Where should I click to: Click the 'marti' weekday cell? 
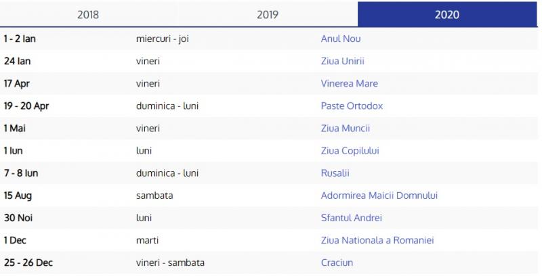(x=147, y=240)
